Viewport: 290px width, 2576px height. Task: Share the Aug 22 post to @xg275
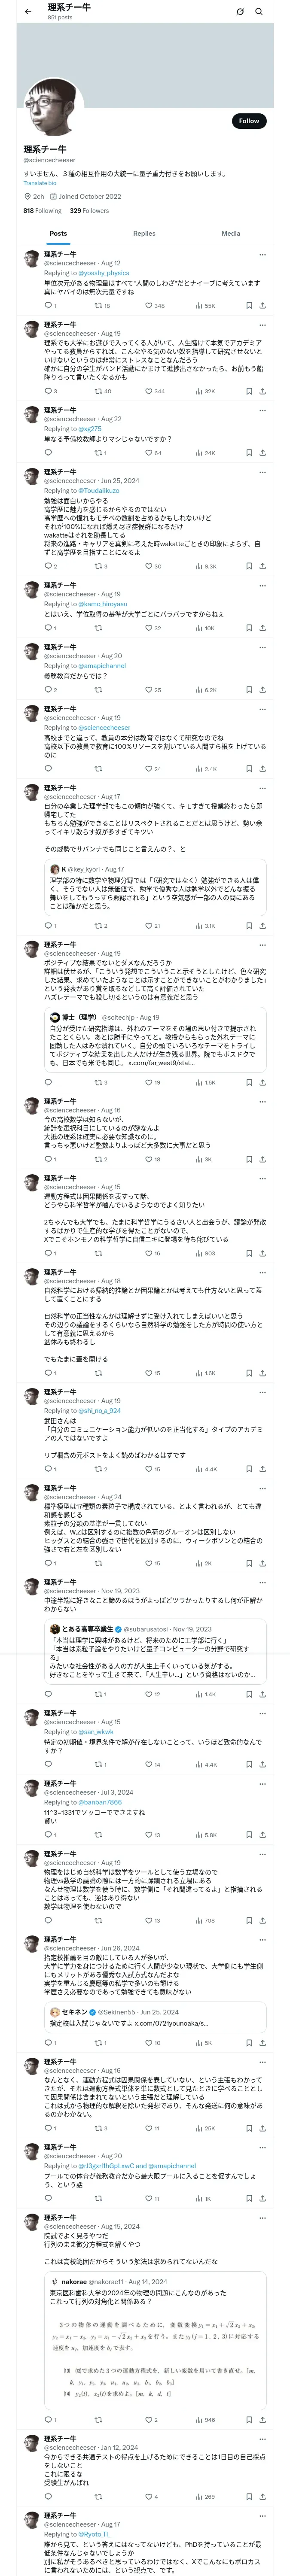262,453
